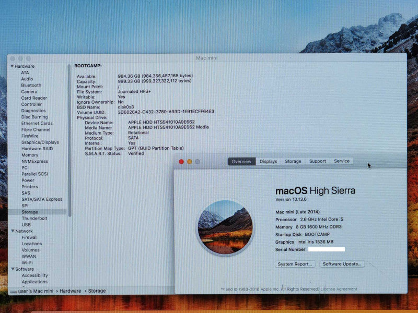Collapse the Hardware section triangle
The height and width of the screenshot is (313, 418).
[12, 66]
